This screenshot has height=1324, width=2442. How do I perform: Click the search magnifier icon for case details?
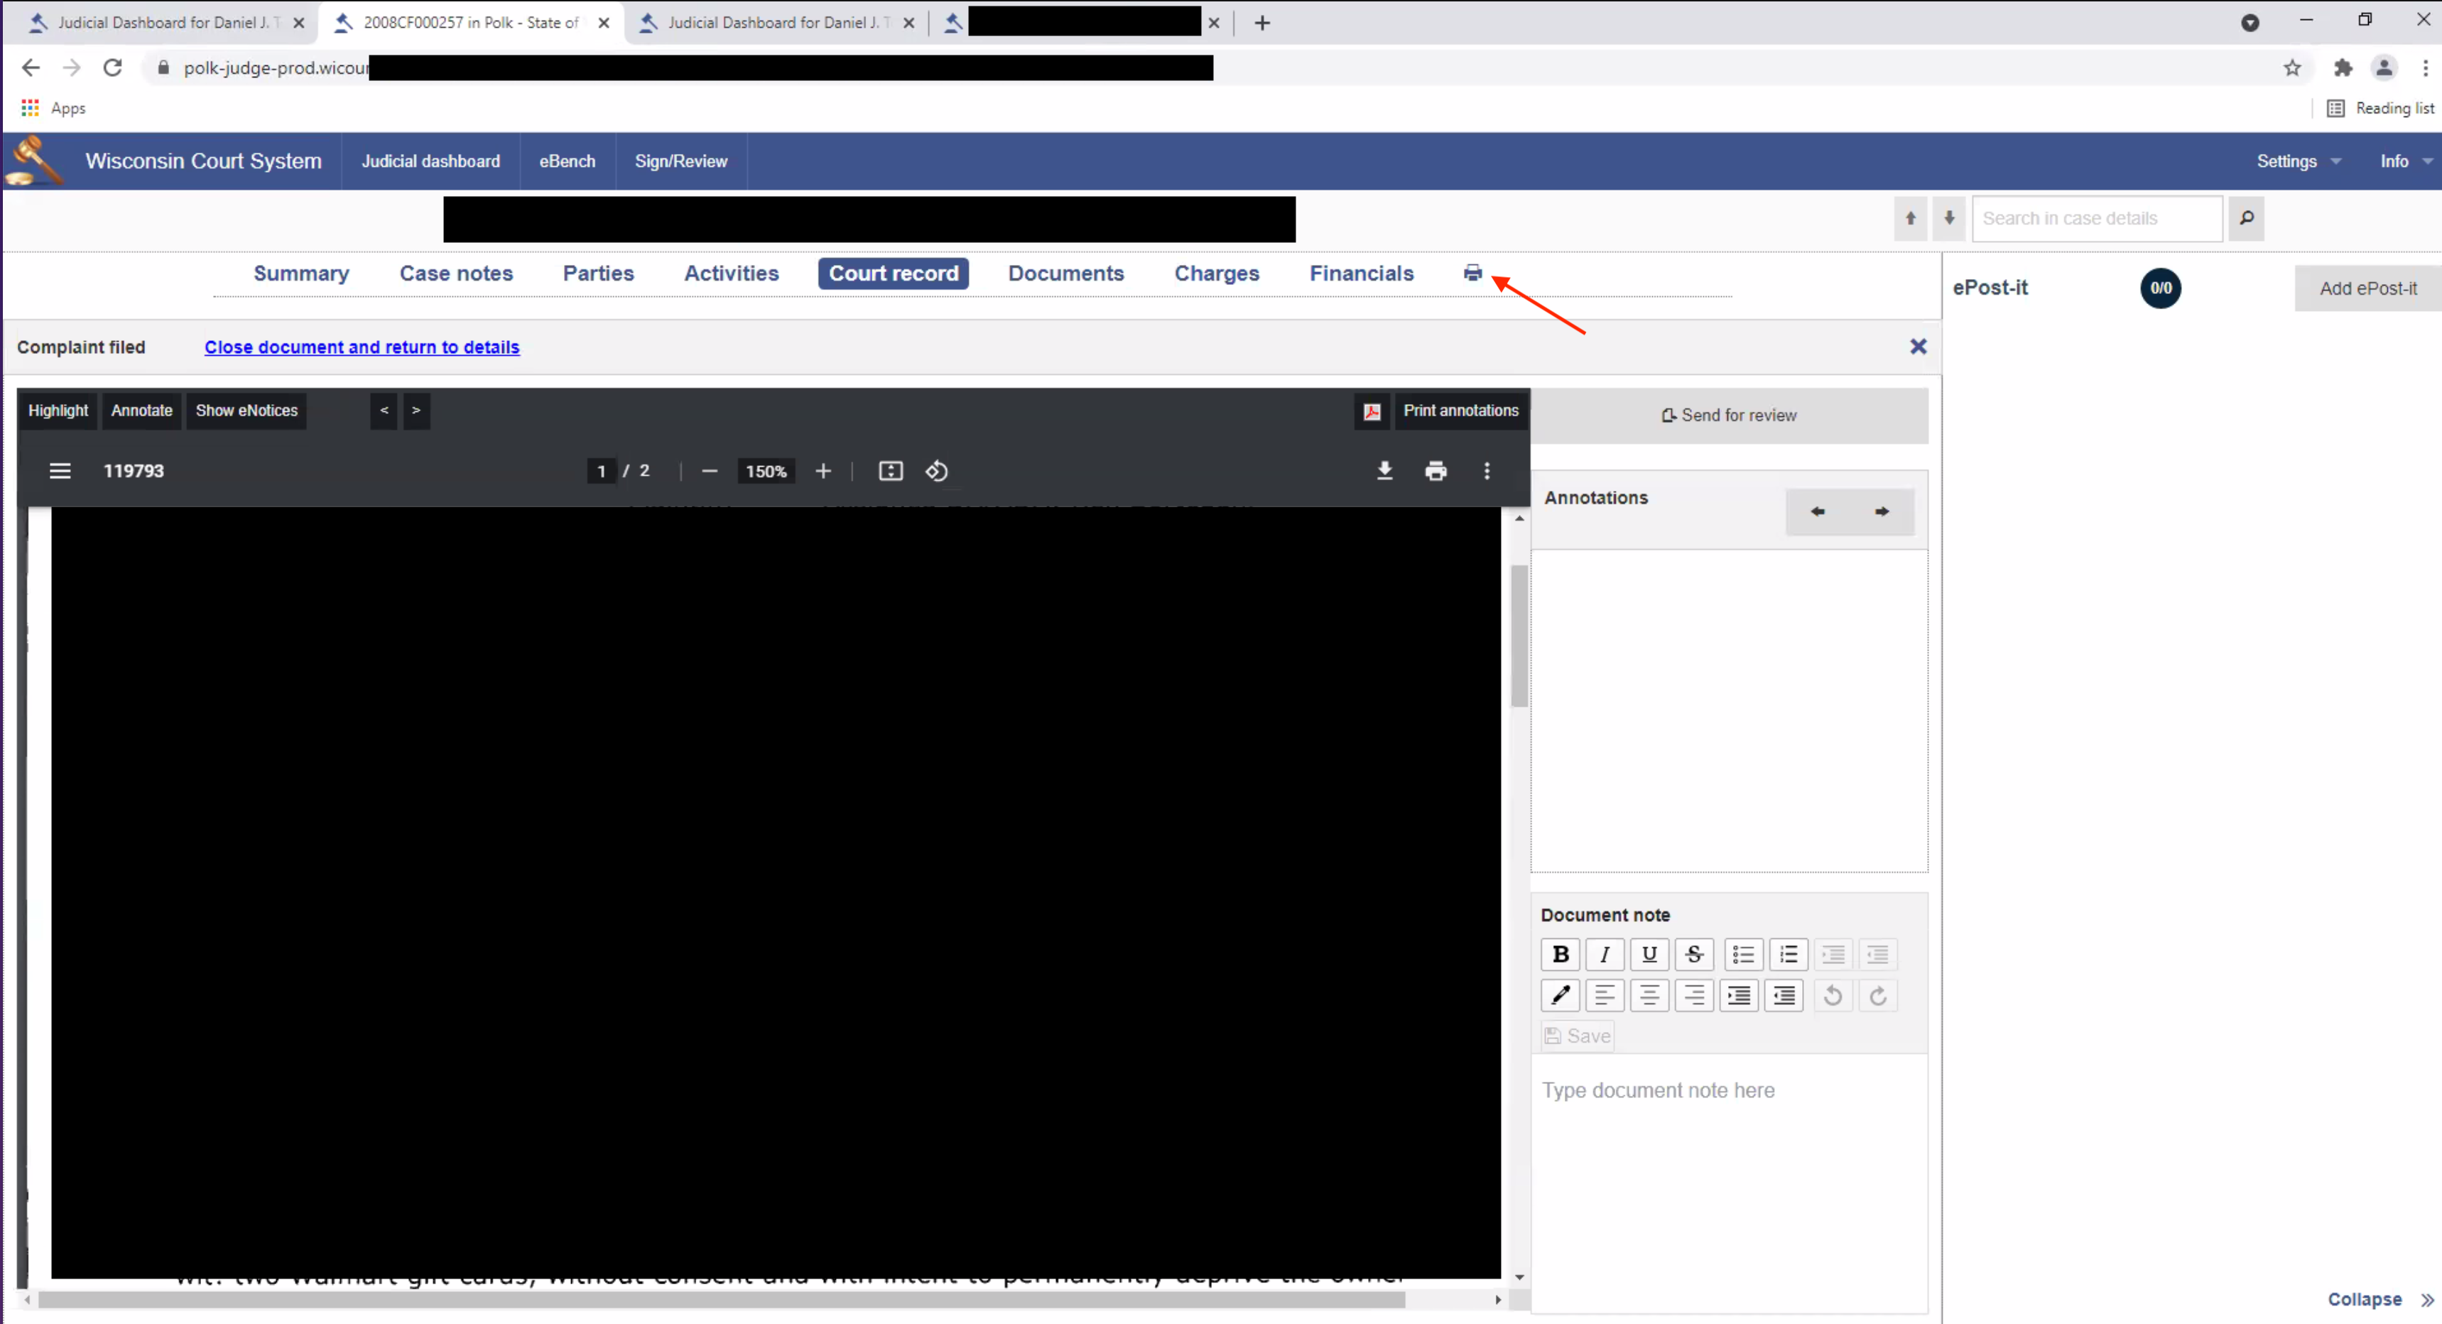(2246, 218)
